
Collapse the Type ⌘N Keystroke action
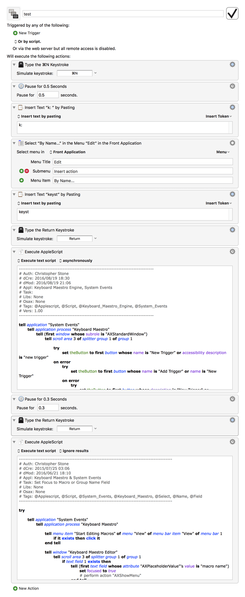click(x=14, y=65)
